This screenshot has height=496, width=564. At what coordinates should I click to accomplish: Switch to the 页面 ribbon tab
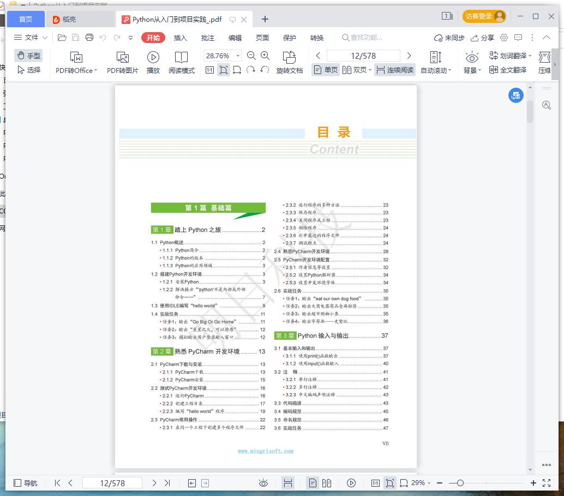(262, 38)
